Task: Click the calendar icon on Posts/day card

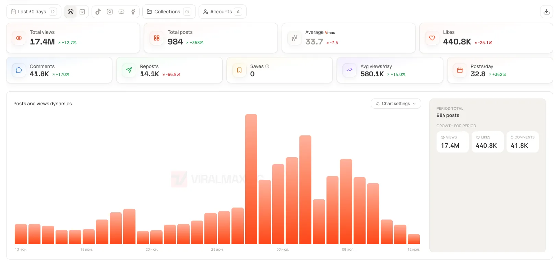Action: (460, 70)
